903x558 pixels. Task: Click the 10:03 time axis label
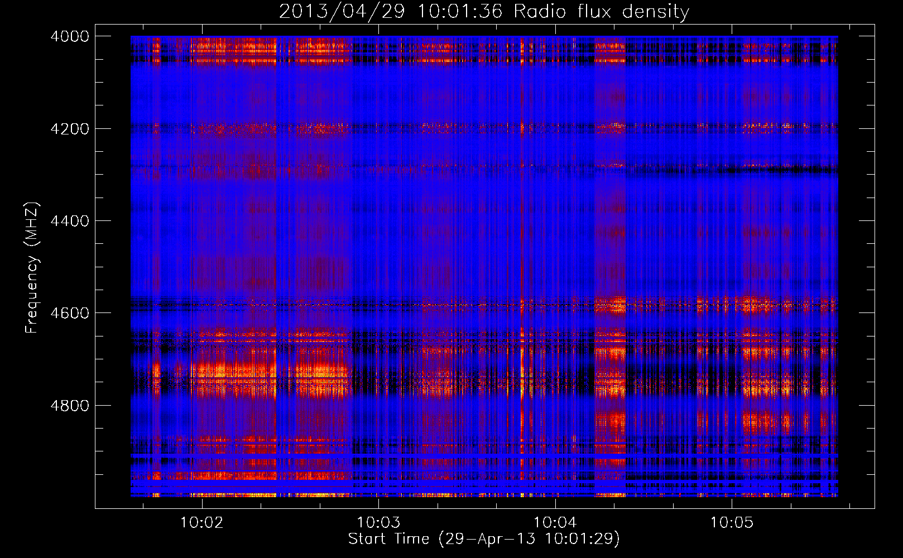(378, 522)
